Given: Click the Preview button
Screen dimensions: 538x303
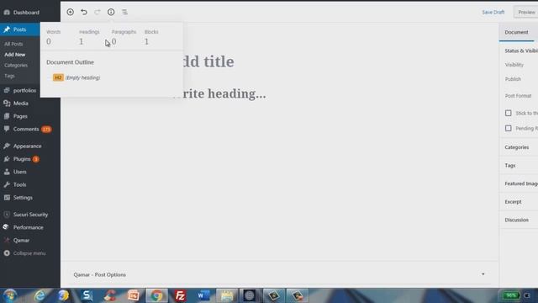Looking at the screenshot, I should pos(526,12).
